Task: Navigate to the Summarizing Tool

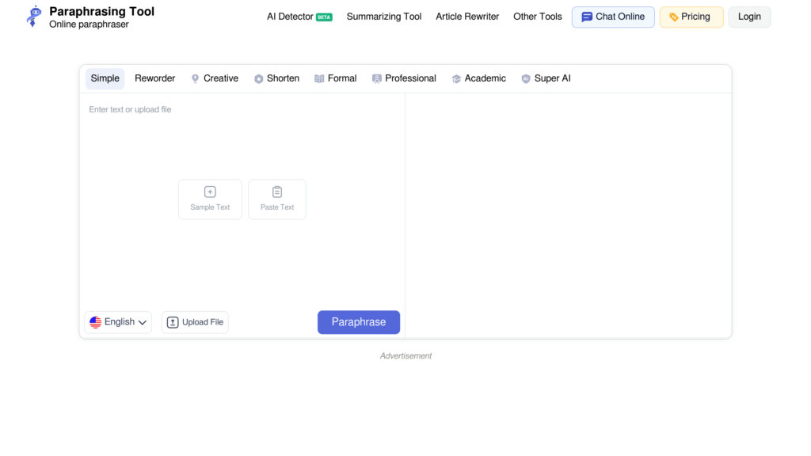Action: click(383, 16)
